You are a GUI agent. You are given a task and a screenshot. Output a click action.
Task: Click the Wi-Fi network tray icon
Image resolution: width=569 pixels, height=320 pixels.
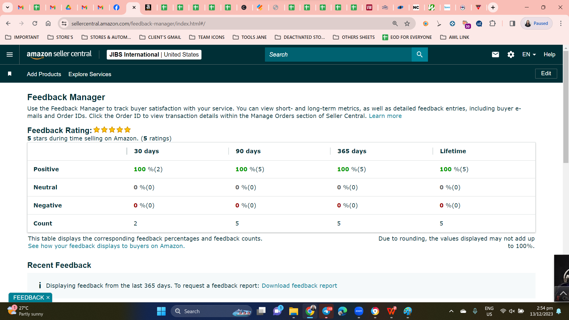pyautogui.click(x=503, y=311)
